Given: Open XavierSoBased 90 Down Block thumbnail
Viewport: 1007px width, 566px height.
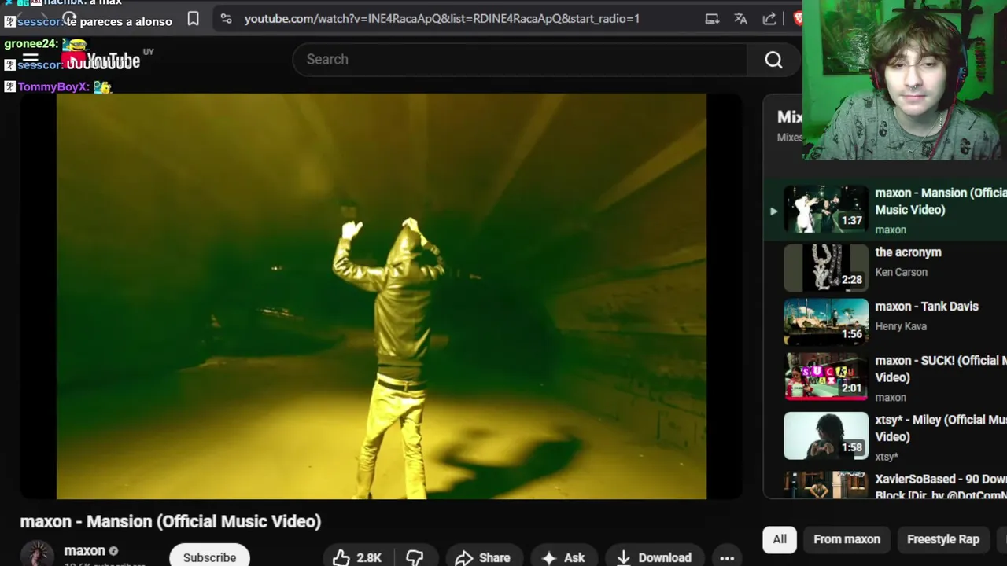Looking at the screenshot, I should coord(826,484).
